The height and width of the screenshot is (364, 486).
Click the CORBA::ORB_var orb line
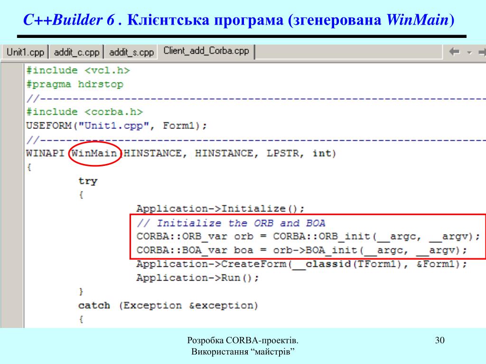tap(308, 237)
